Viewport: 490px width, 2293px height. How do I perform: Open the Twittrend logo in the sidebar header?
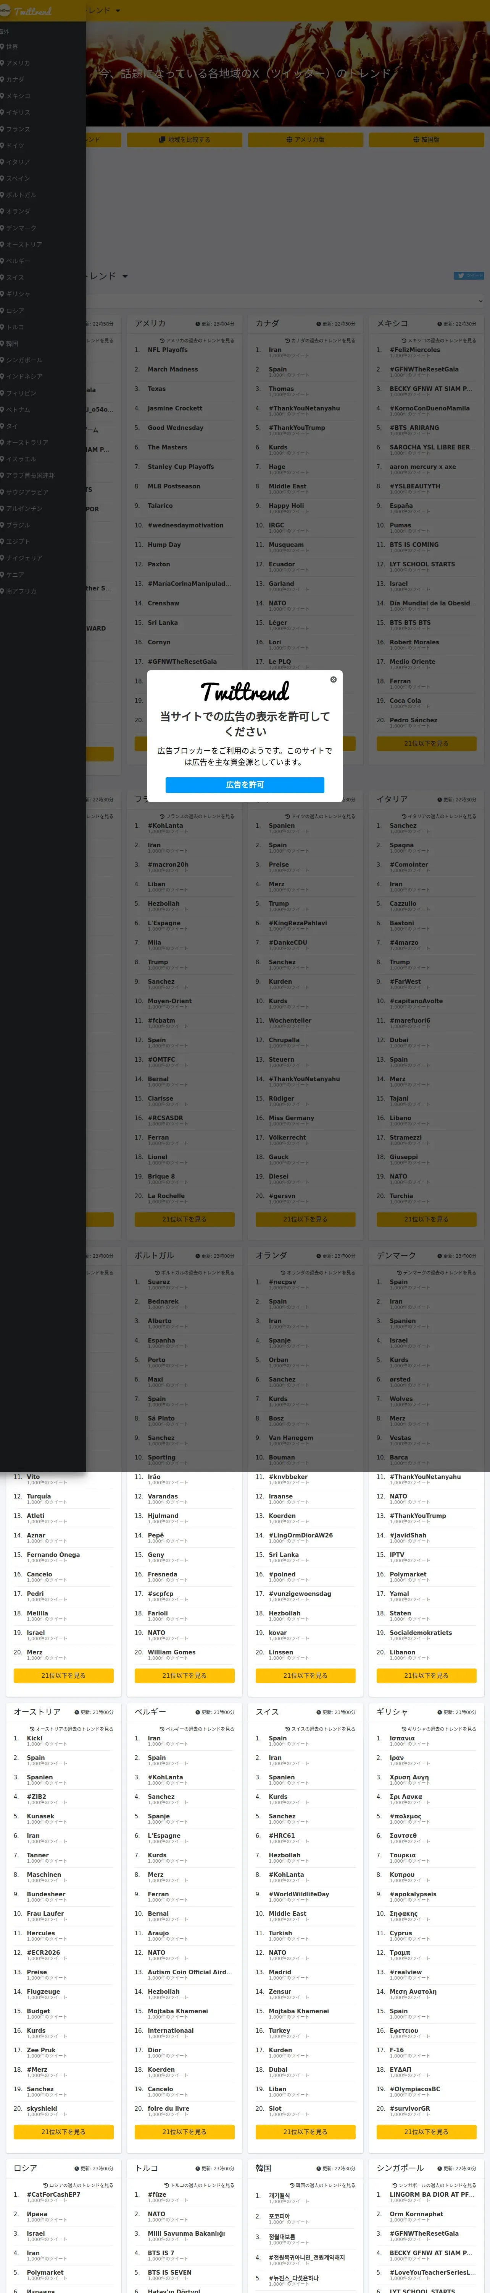point(27,11)
